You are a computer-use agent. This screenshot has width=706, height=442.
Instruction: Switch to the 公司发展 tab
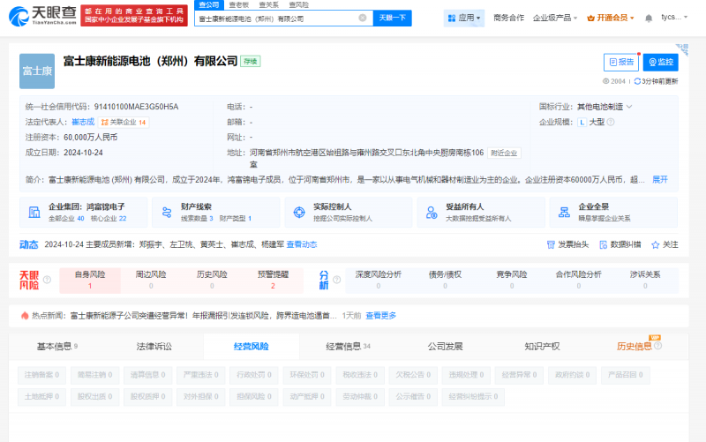(x=445, y=346)
